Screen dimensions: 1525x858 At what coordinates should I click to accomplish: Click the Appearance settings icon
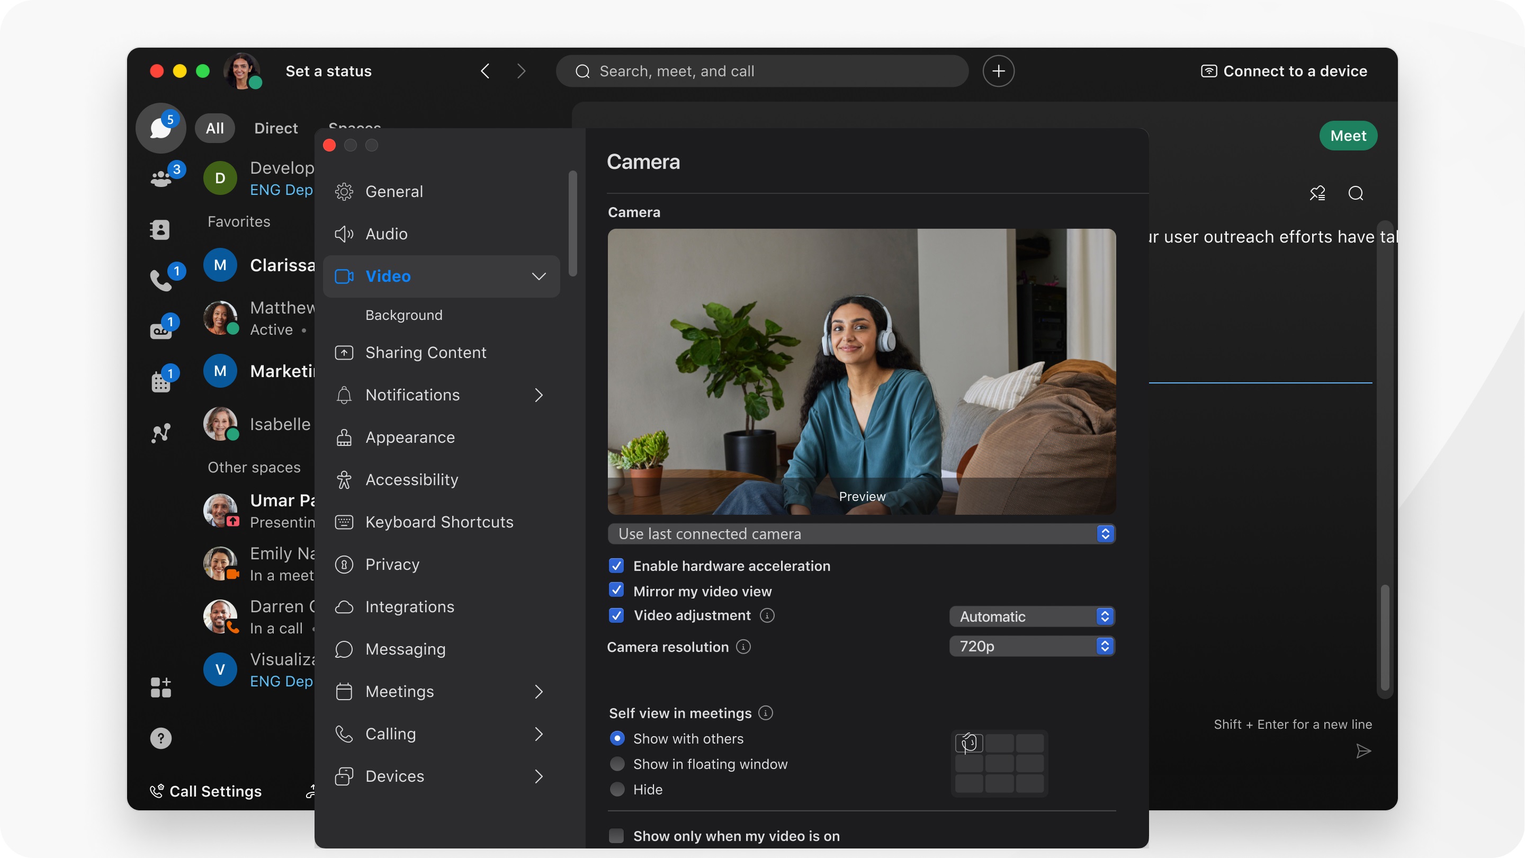(x=345, y=438)
